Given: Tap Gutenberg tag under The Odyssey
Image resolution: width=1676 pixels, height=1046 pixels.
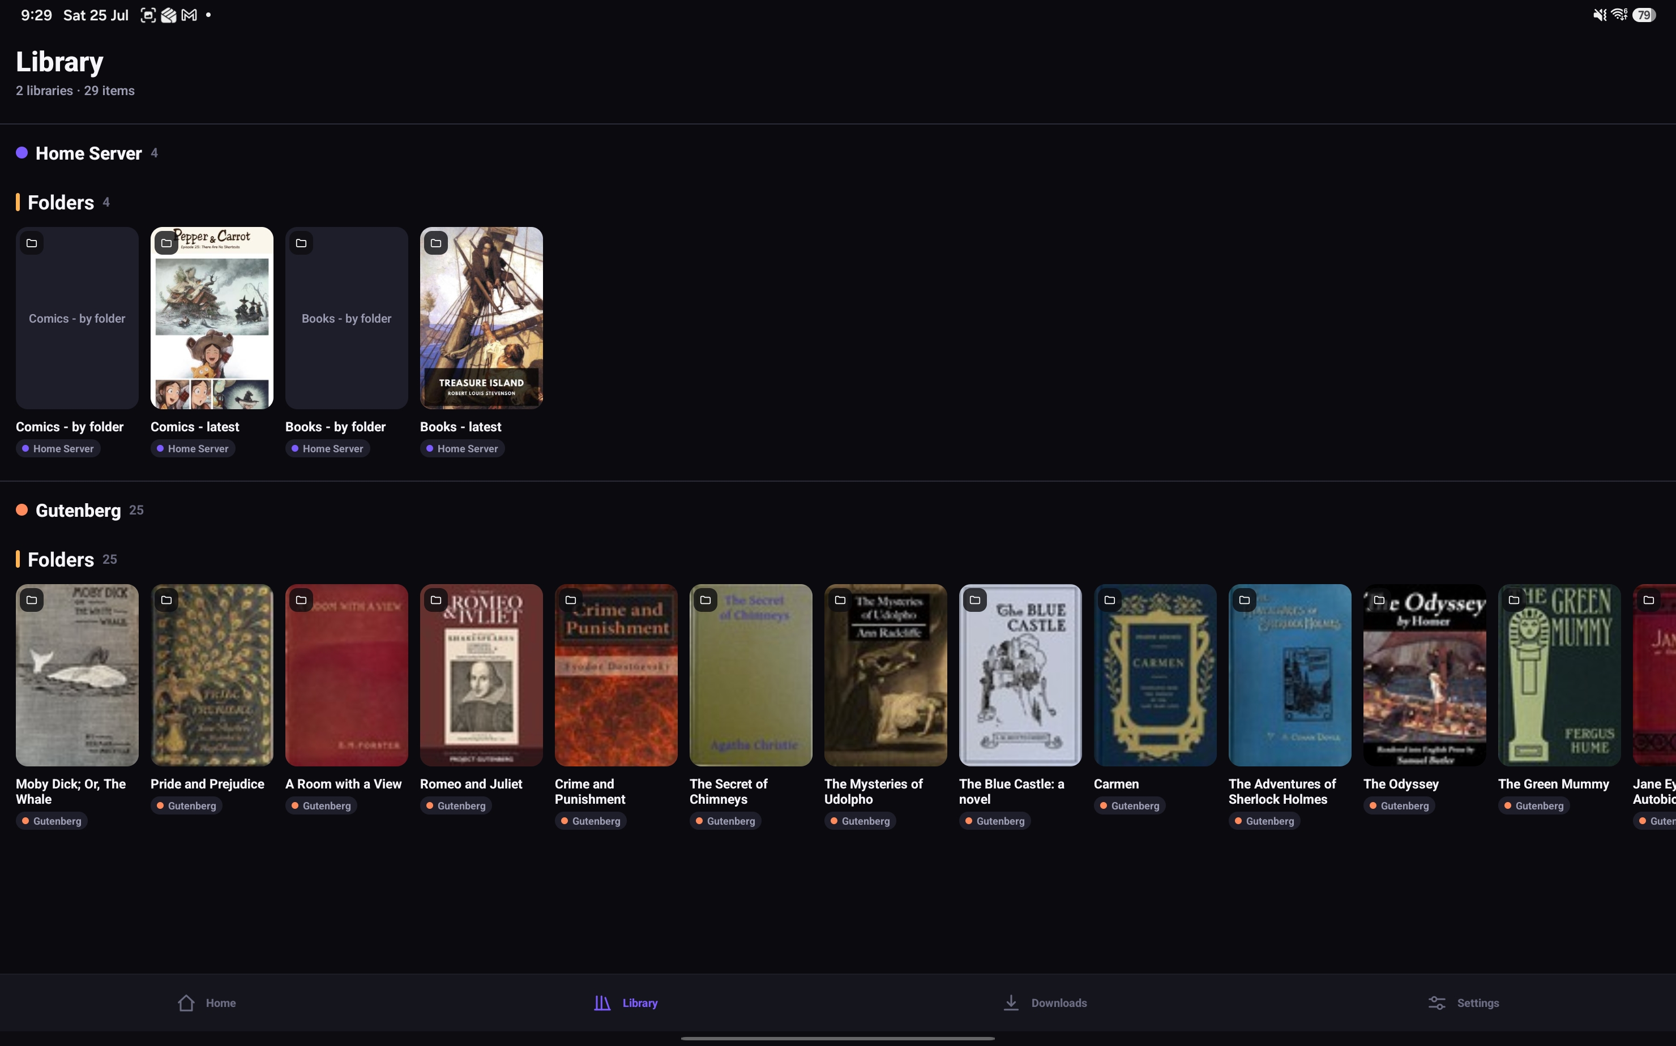Looking at the screenshot, I should point(1399,805).
